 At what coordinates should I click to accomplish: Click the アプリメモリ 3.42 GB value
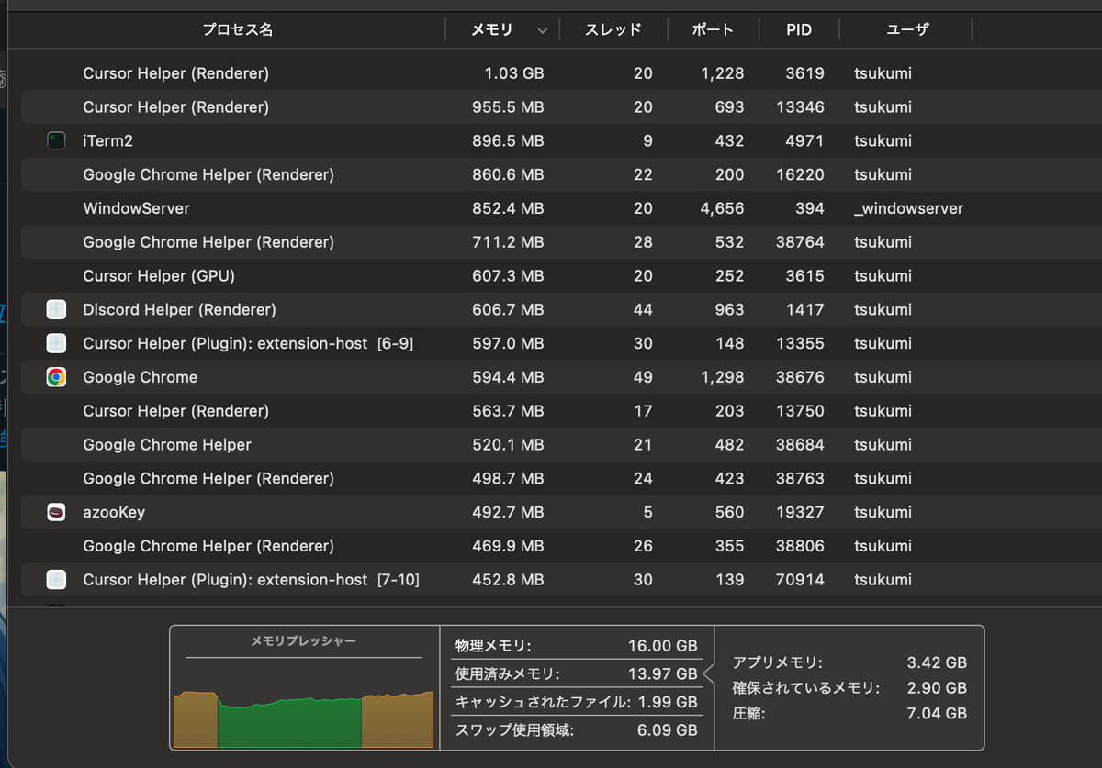coord(937,662)
